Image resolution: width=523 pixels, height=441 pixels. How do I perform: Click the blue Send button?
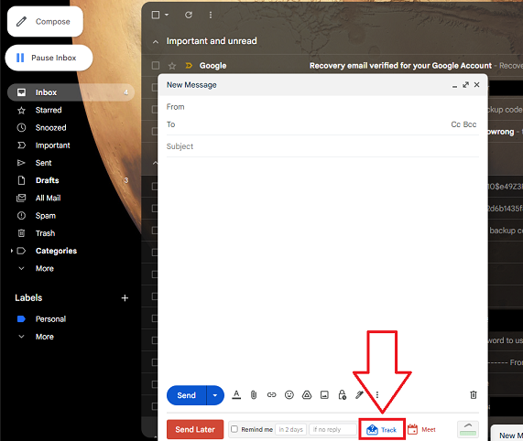coord(187,395)
